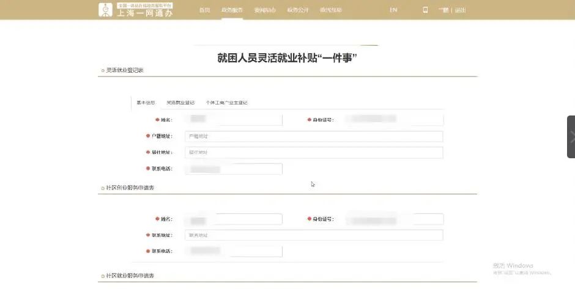Click 联系电话 field in 社区创业服务申请表
This screenshot has height=289, width=575.
(x=233, y=251)
